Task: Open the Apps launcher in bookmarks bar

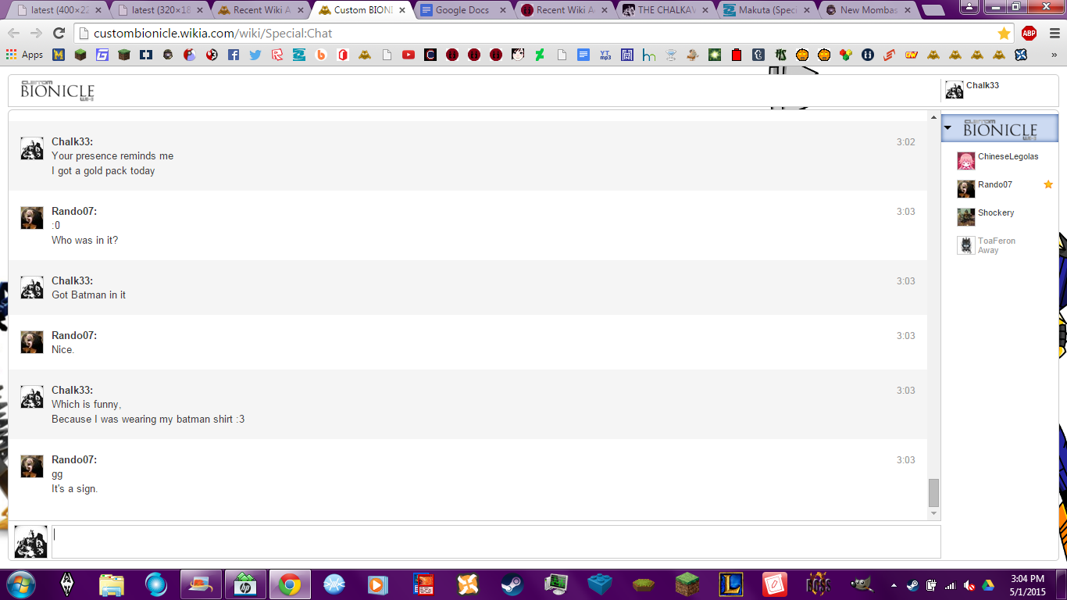Action: [x=25, y=55]
